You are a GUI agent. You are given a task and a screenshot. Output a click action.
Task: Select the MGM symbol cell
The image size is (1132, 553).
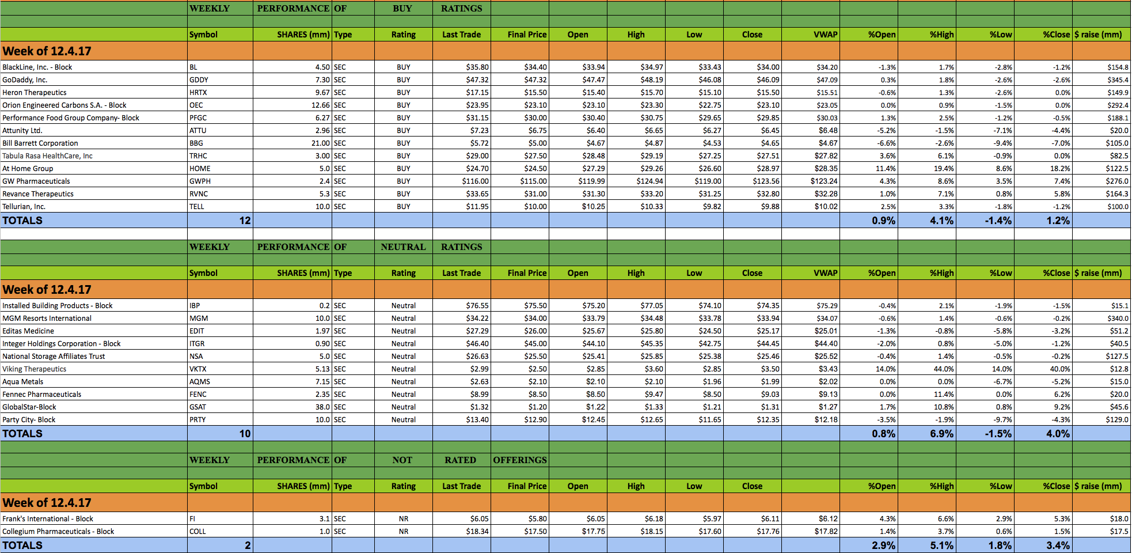[220, 318]
